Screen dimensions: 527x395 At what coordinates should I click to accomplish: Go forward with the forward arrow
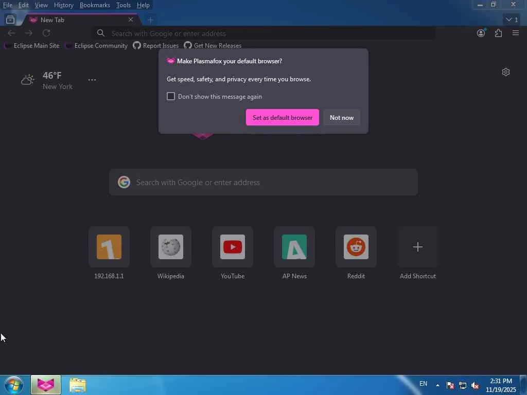[29, 33]
